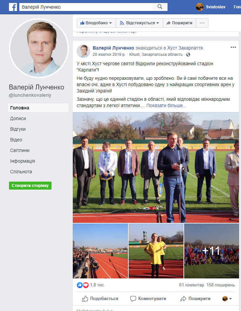
Task: View the 61 коментар comments link
Action: pyautogui.click(x=191, y=285)
